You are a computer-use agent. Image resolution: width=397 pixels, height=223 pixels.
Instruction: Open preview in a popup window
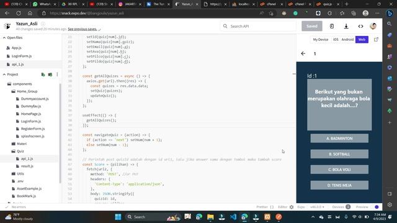pyautogui.click(x=376, y=40)
